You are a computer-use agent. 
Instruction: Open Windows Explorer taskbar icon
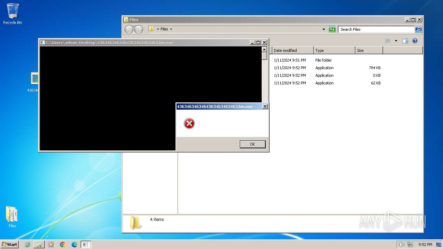[39, 245]
